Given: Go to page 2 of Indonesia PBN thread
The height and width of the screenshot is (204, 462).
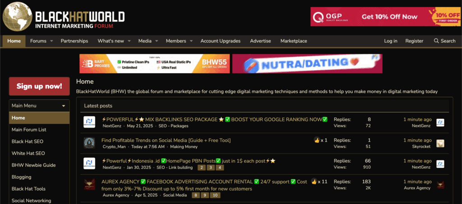Looking at the screenshot, I should [x=202, y=168].
